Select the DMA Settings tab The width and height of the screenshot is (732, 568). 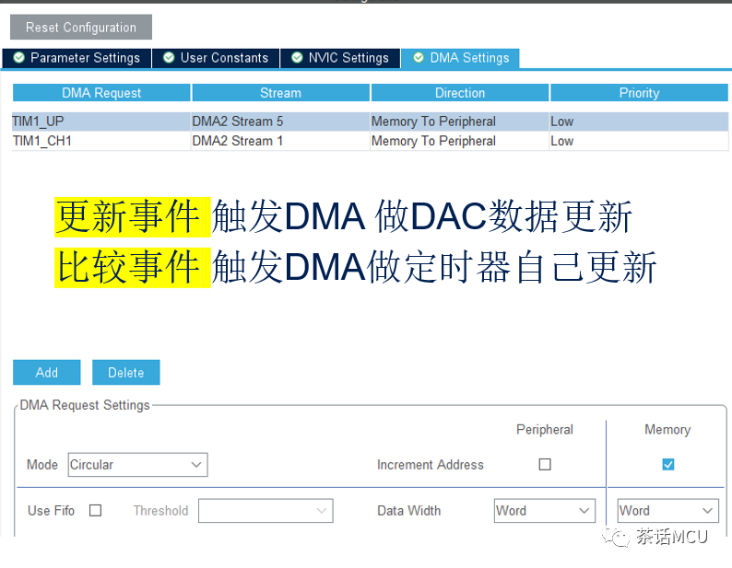click(460, 58)
